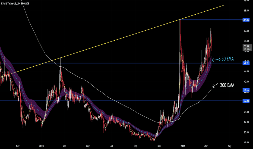Select the 47.21 price level label
Screen dimensions: 253x149
[246, 63]
